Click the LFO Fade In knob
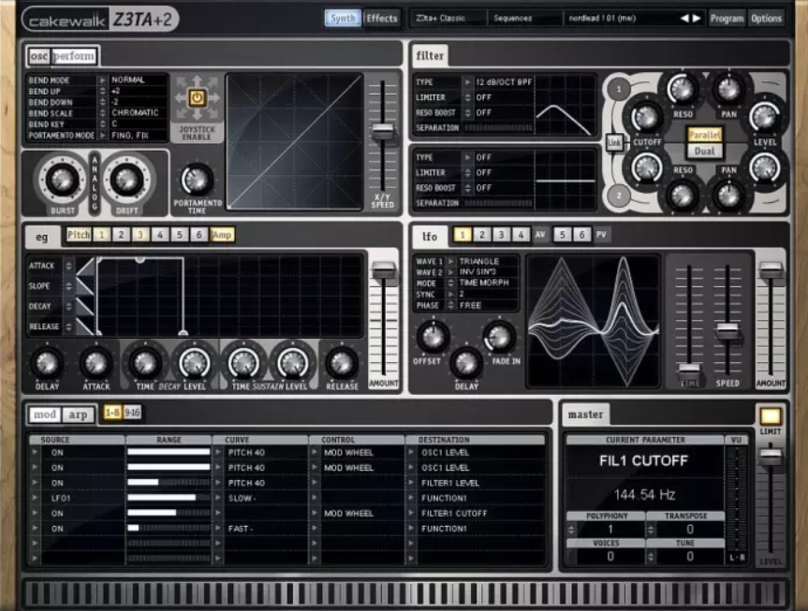 coord(499,337)
